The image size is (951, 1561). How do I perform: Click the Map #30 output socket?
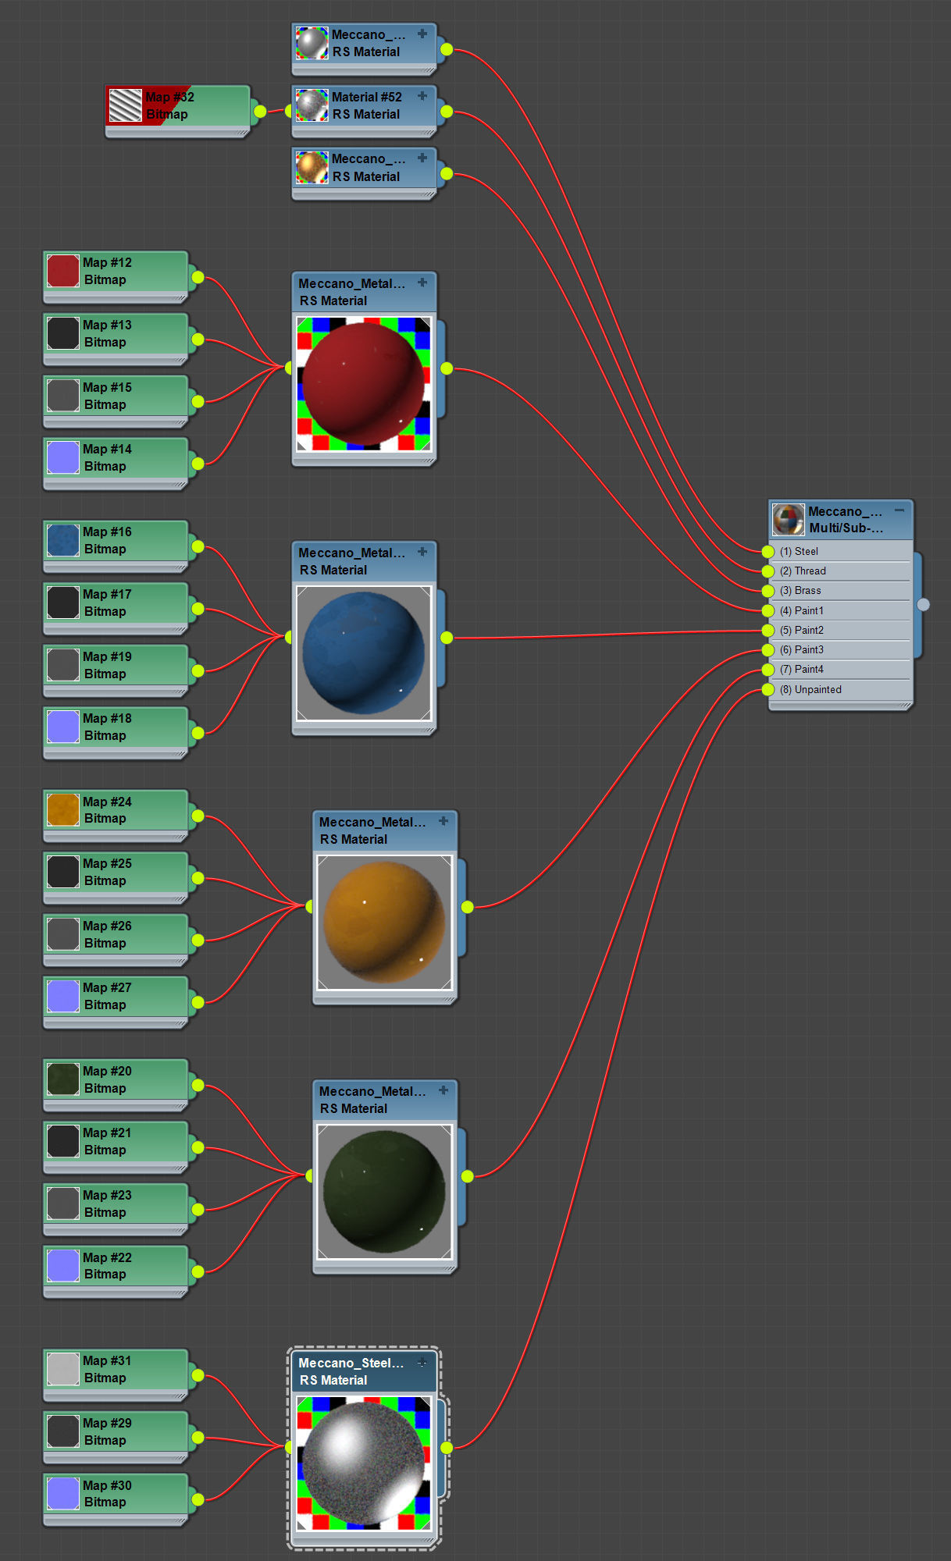[x=198, y=1499]
